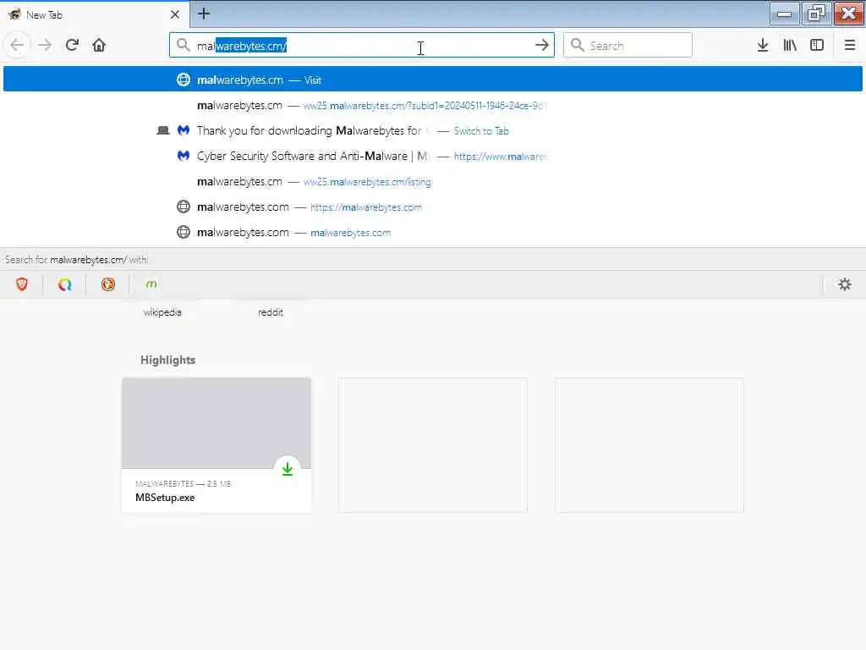This screenshot has height=650, width=866.
Task: Click globe icon beside https://malwarebytes.com row
Action: [184, 207]
